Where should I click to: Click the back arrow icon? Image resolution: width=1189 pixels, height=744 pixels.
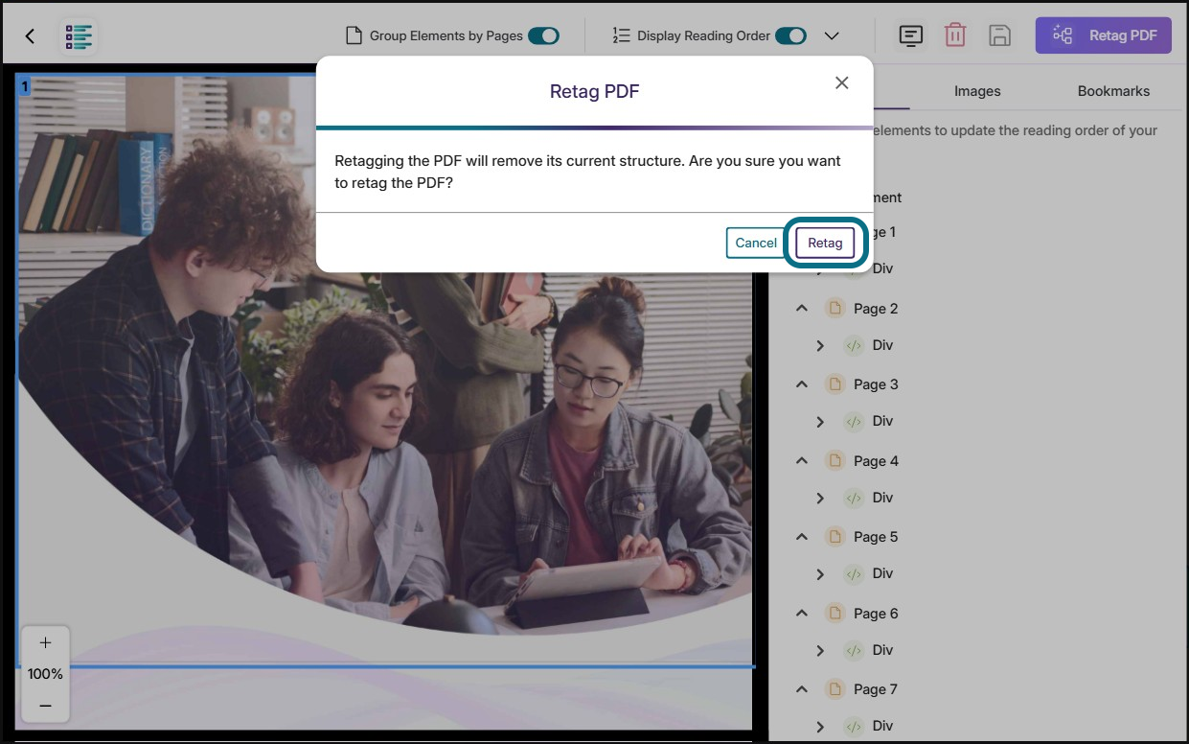[x=30, y=36]
